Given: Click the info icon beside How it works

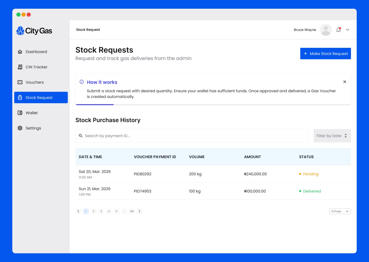Looking at the screenshot, I should (x=82, y=82).
